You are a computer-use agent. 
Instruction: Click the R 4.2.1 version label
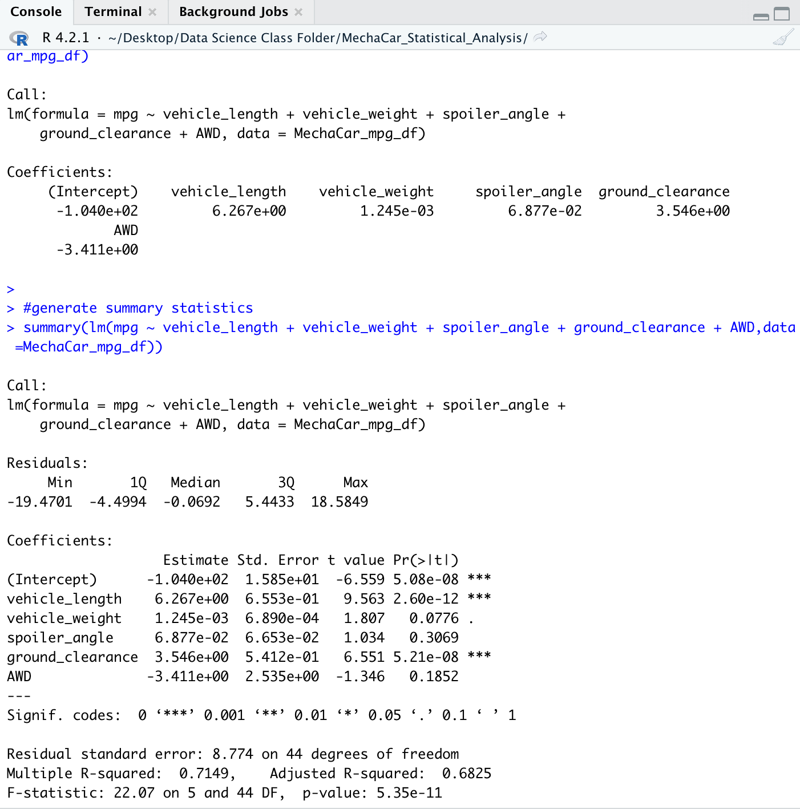[66, 38]
